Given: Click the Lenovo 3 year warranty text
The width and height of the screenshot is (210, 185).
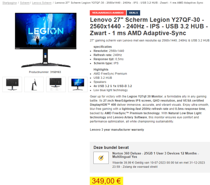Looking at the screenshot, I should pyautogui.click(x=117, y=129).
